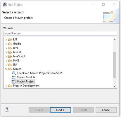
Task: Expand the EJB category
Action: point(6,40)
